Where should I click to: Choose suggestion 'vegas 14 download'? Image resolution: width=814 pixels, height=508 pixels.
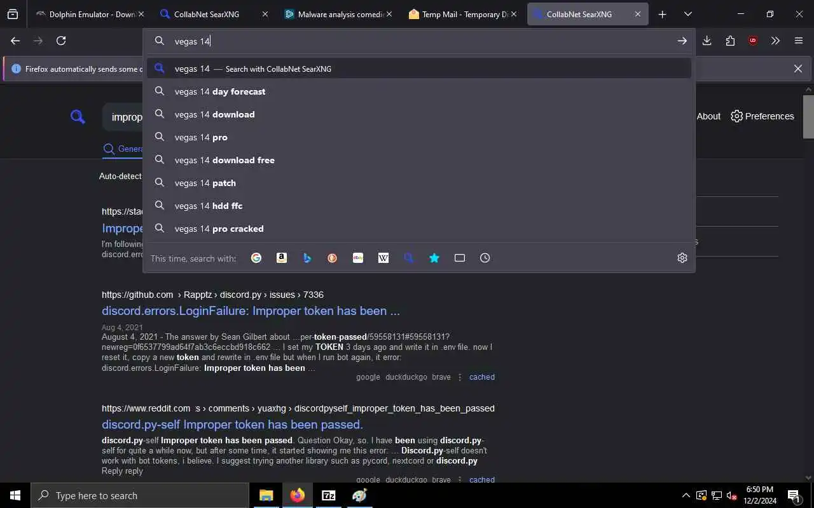(419, 114)
